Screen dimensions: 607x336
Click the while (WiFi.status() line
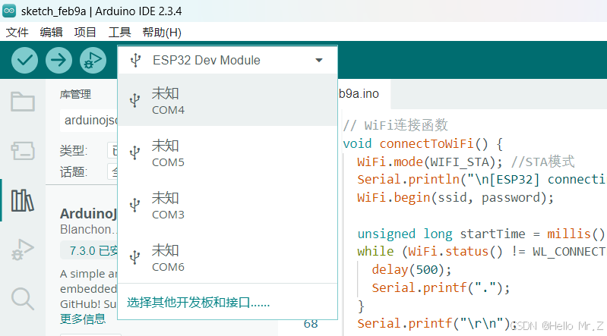481,252
